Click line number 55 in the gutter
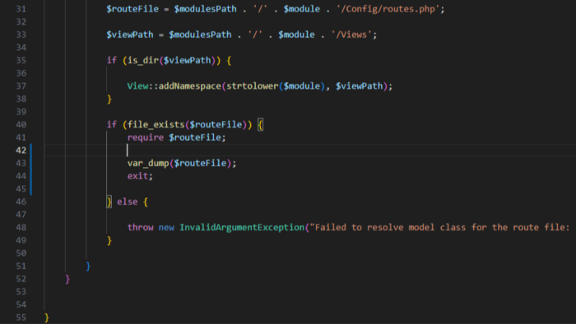 point(21,317)
